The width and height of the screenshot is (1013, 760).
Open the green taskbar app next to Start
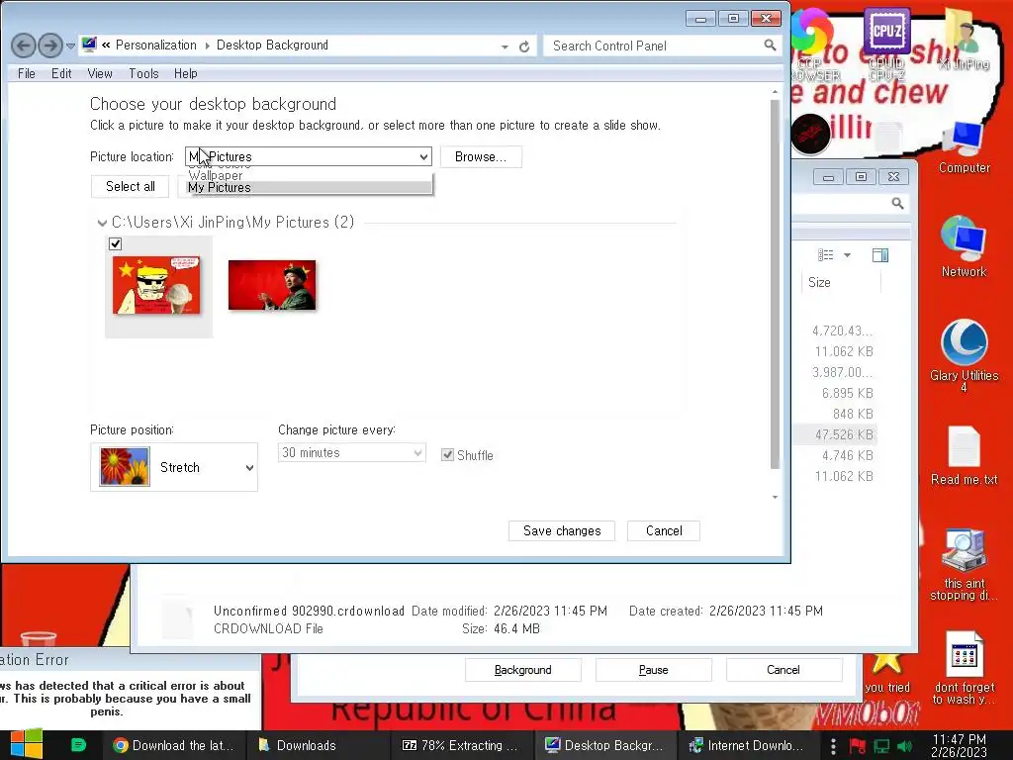pyautogui.click(x=78, y=745)
